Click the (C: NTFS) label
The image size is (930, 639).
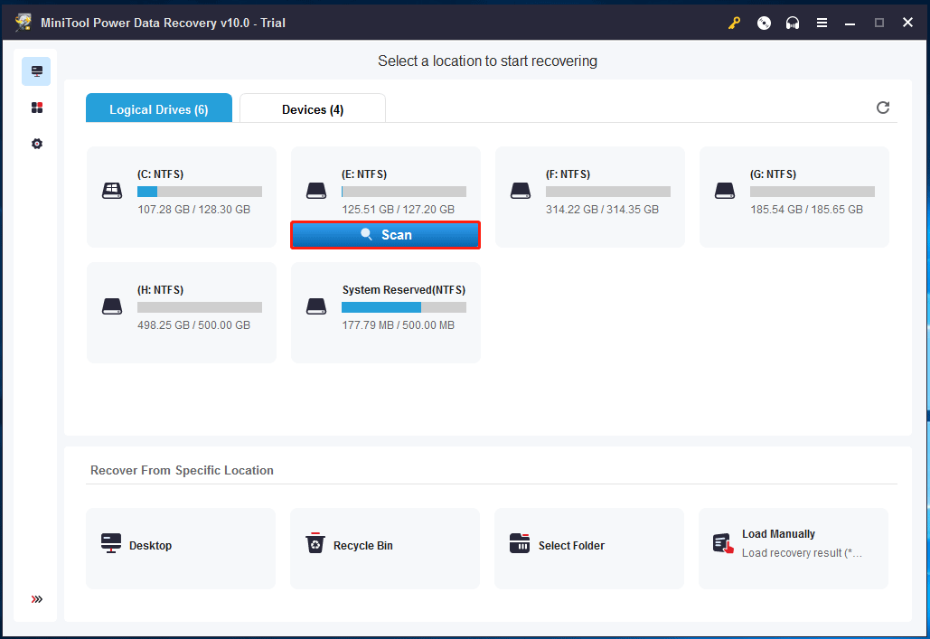click(160, 174)
